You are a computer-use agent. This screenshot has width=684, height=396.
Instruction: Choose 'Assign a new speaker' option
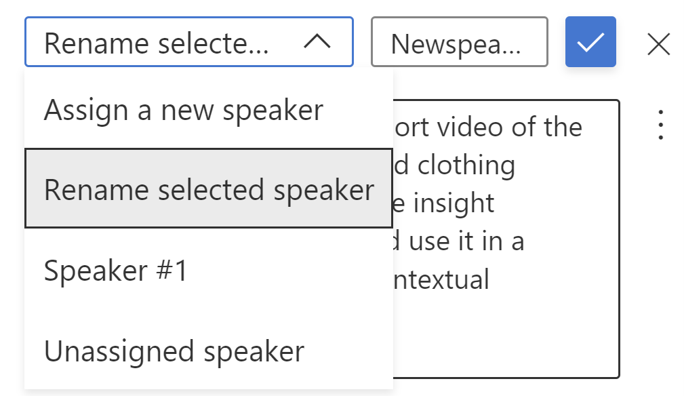209,109
